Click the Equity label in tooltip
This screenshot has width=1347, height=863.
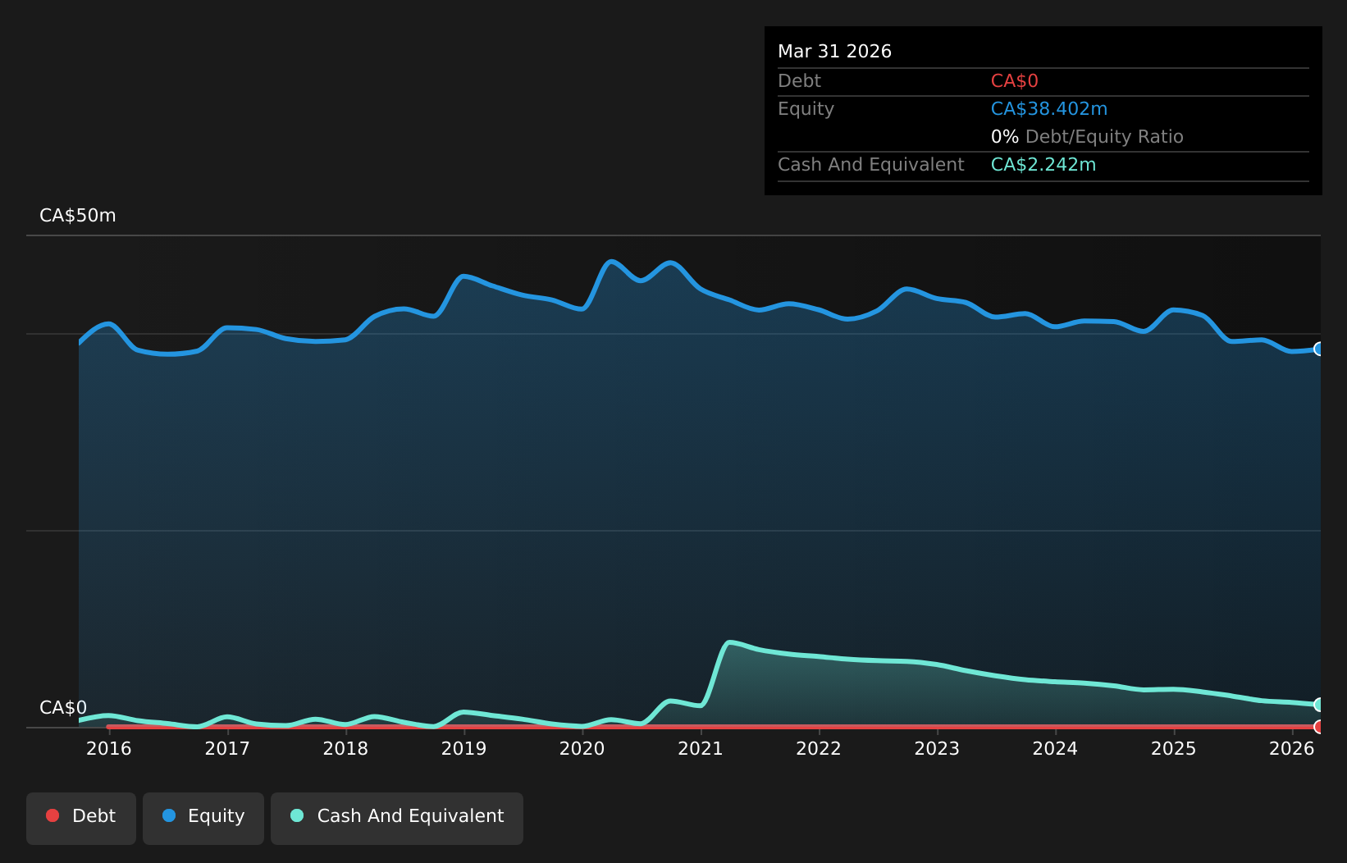[806, 109]
